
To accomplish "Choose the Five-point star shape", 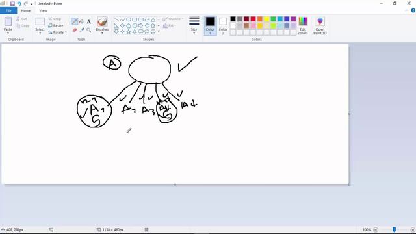I will click(x=129, y=32).
